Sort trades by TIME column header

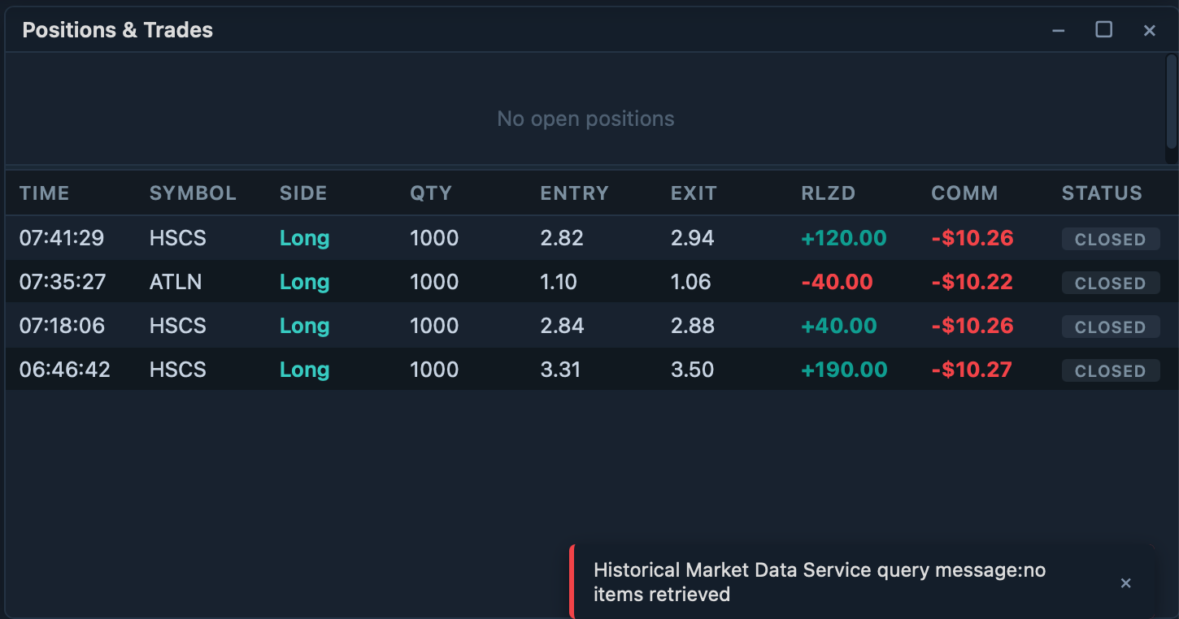pyautogui.click(x=45, y=193)
